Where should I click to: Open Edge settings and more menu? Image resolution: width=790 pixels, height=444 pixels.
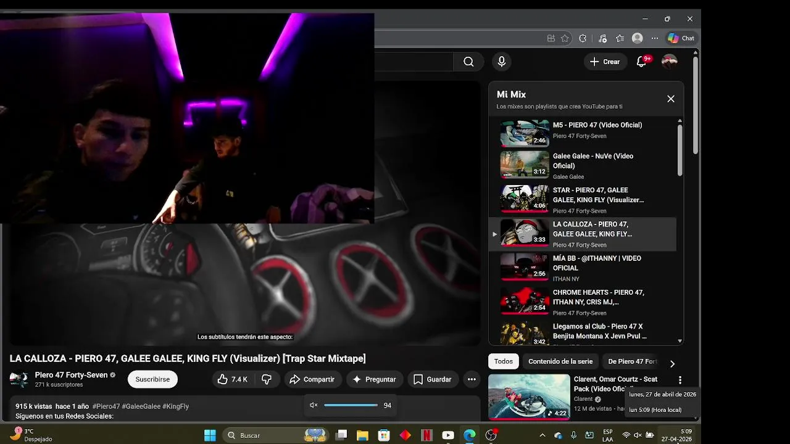pos(655,38)
